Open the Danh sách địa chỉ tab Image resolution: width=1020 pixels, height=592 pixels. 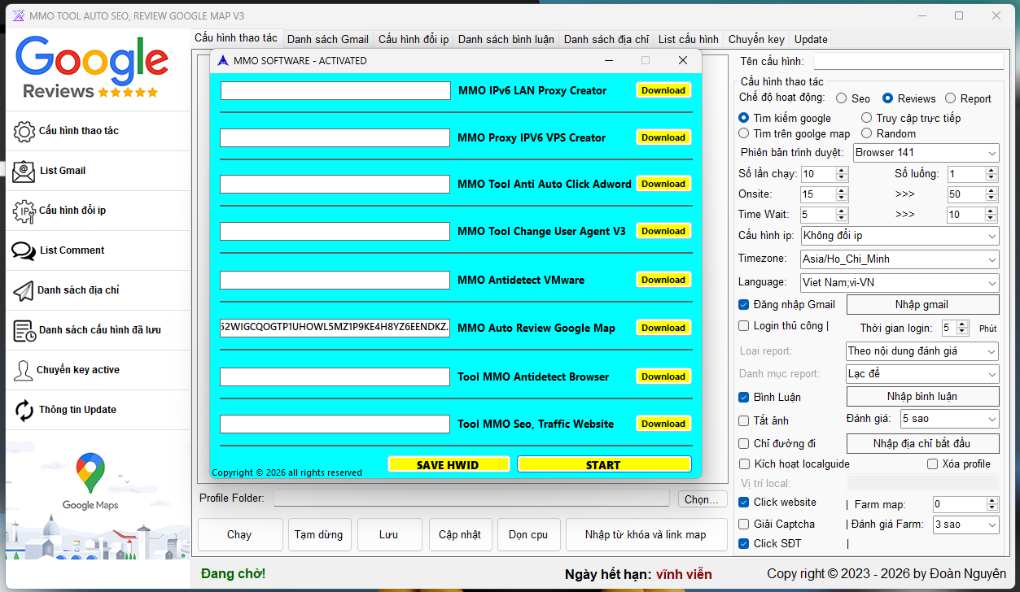click(606, 39)
